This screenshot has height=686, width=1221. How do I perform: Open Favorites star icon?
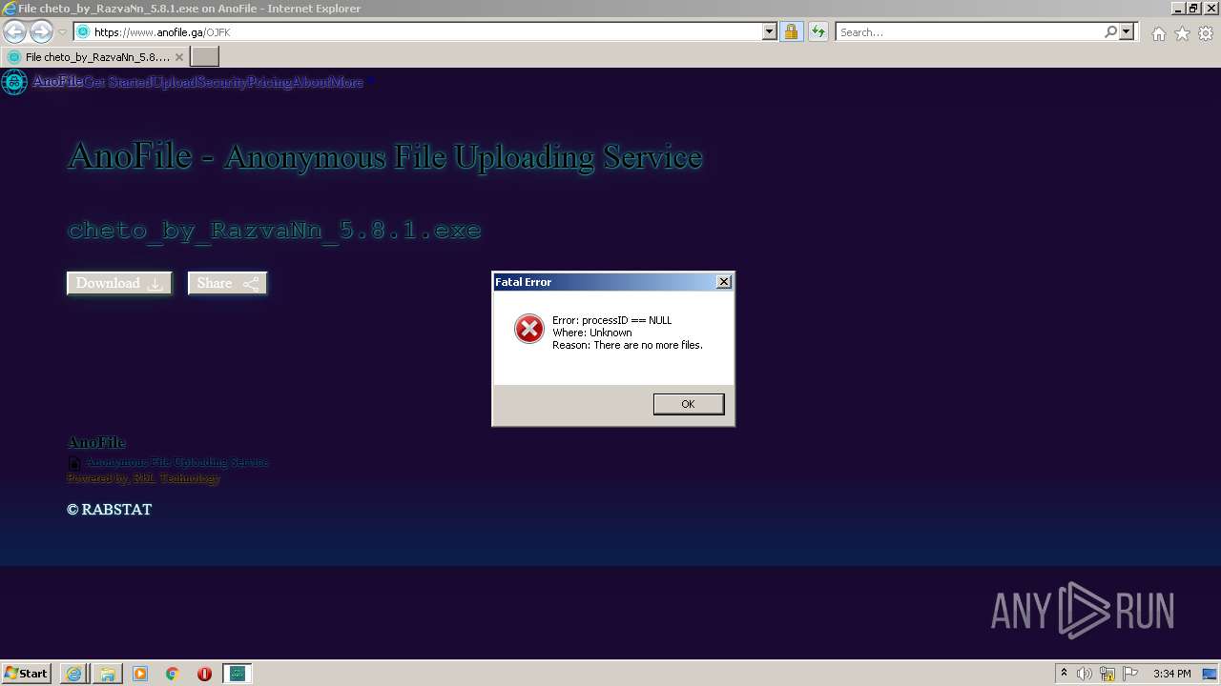tap(1182, 33)
